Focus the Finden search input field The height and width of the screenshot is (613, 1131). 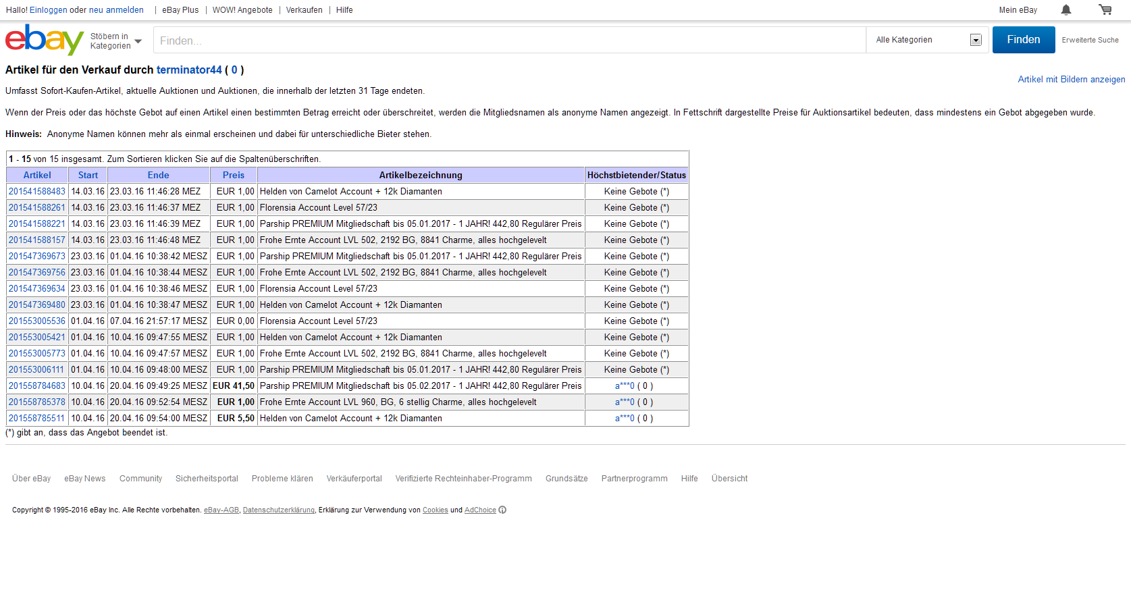point(510,41)
